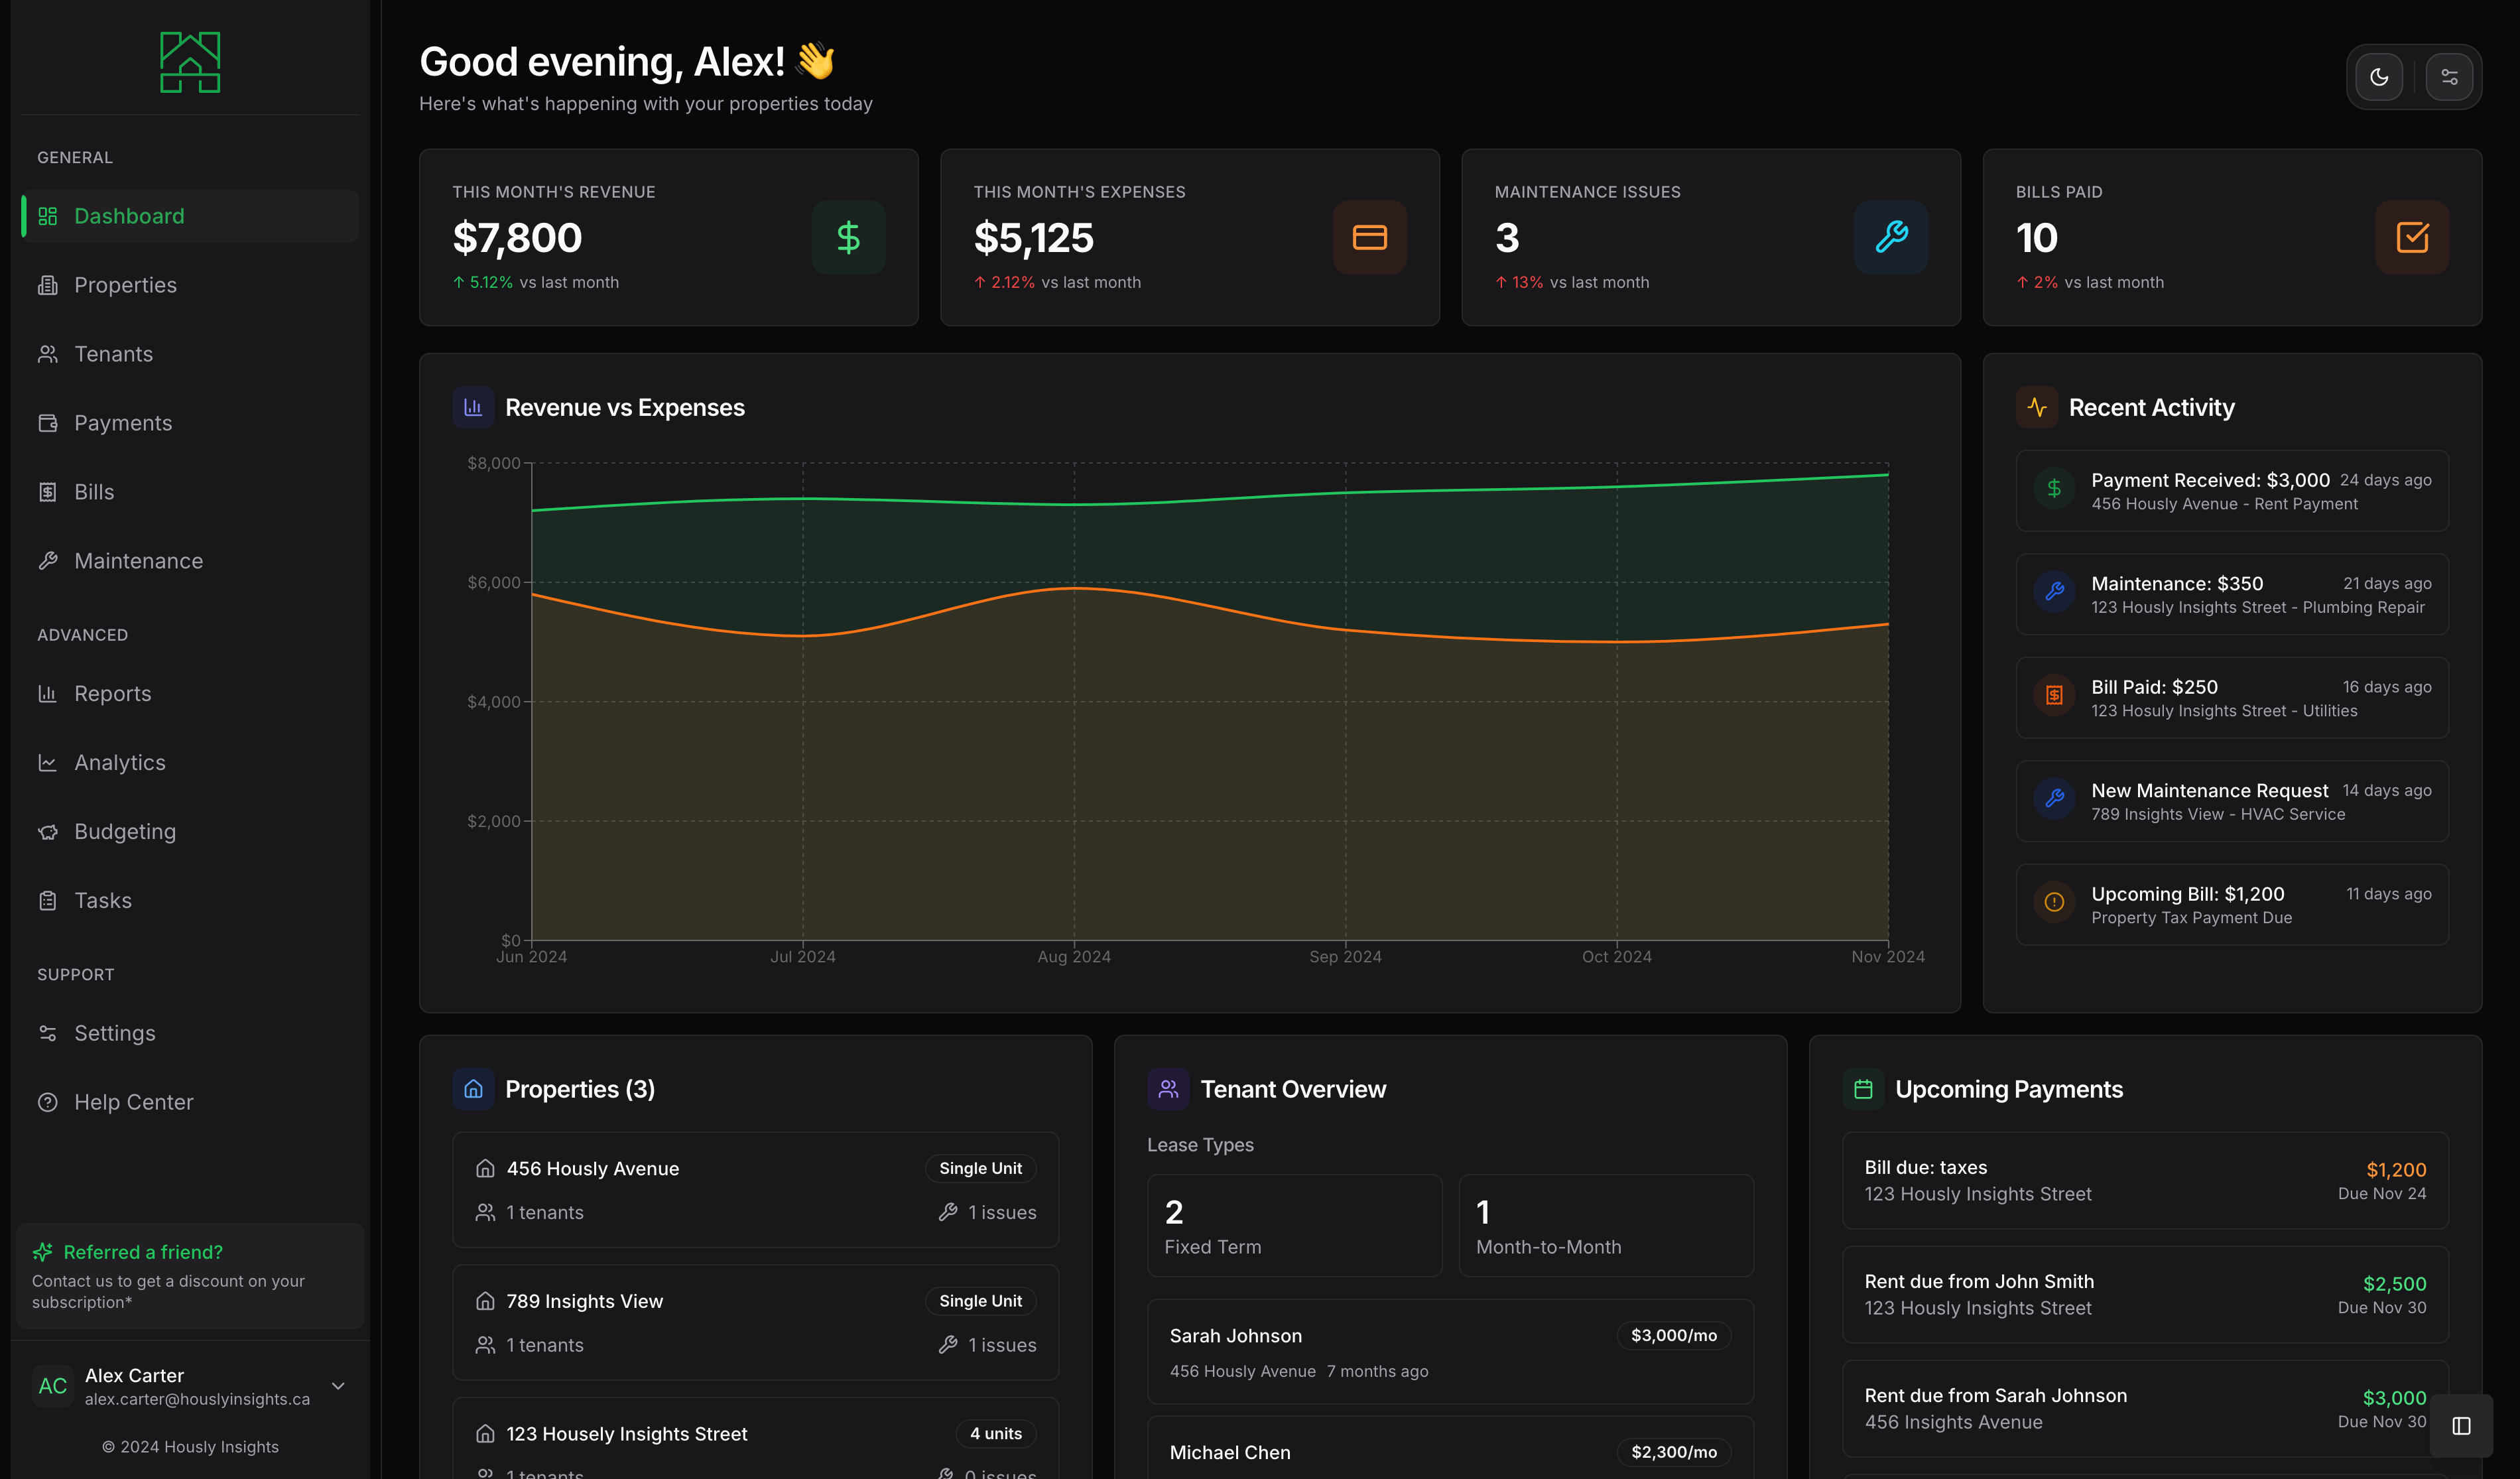This screenshot has width=2520, height=1479.
Task: Click the home icon beside Properties (3)
Action: pos(473,1089)
